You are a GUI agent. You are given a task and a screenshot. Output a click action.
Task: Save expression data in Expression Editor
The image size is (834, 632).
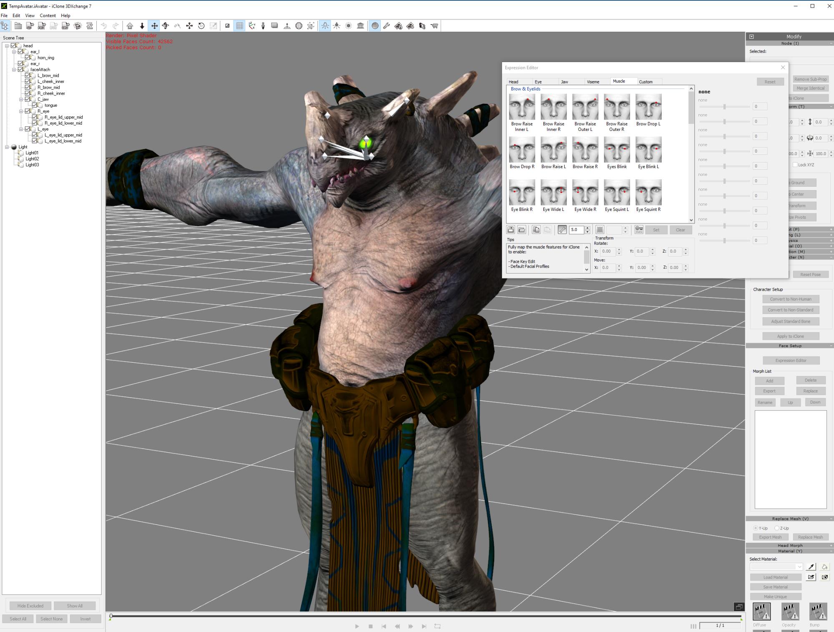(510, 230)
